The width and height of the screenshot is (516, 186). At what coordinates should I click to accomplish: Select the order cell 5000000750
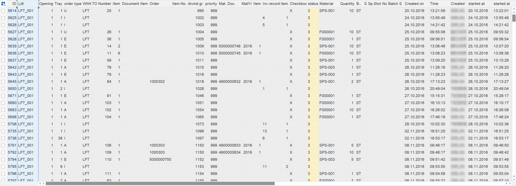tap(160, 160)
